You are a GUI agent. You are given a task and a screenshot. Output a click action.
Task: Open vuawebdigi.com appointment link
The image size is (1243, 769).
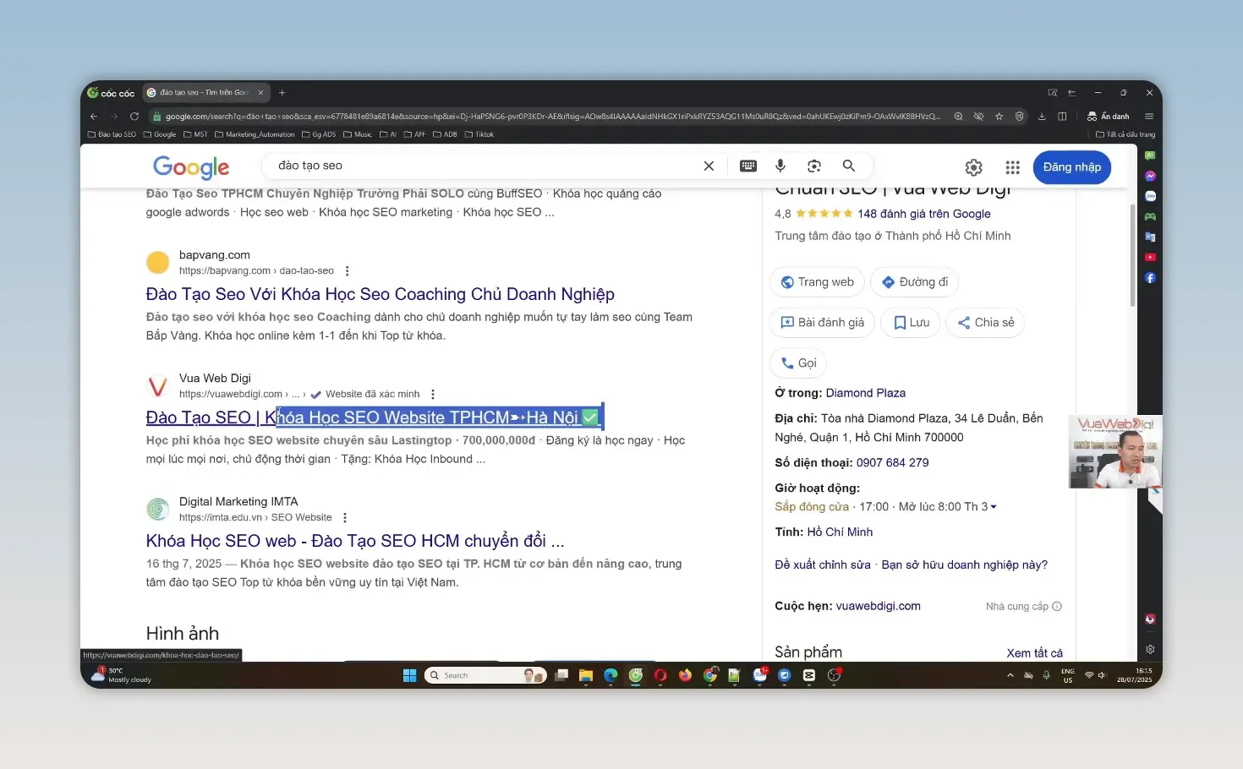click(878, 606)
